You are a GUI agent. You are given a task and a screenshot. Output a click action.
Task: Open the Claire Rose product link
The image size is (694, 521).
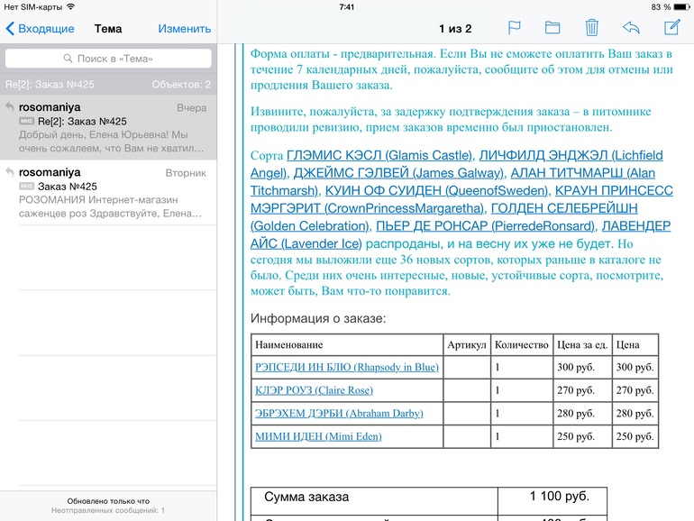tap(314, 390)
